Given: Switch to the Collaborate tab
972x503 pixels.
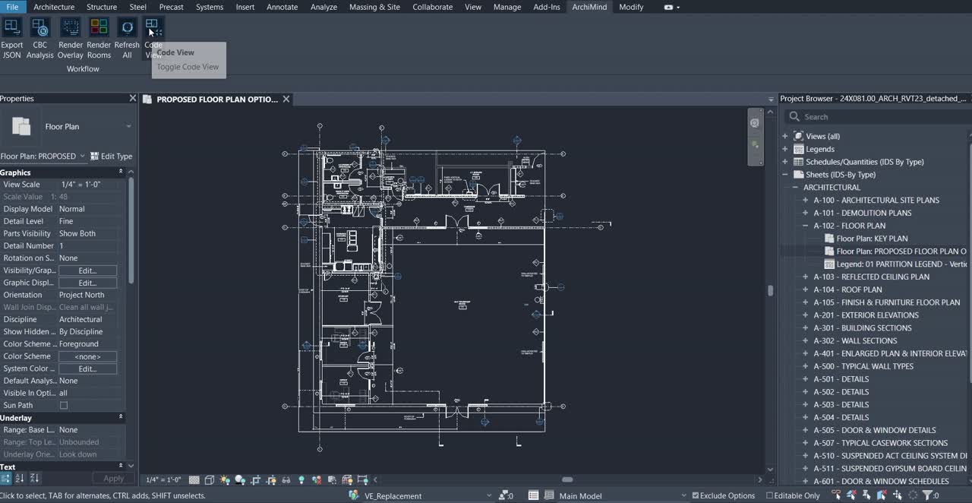Looking at the screenshot, I should pos(432,7).
